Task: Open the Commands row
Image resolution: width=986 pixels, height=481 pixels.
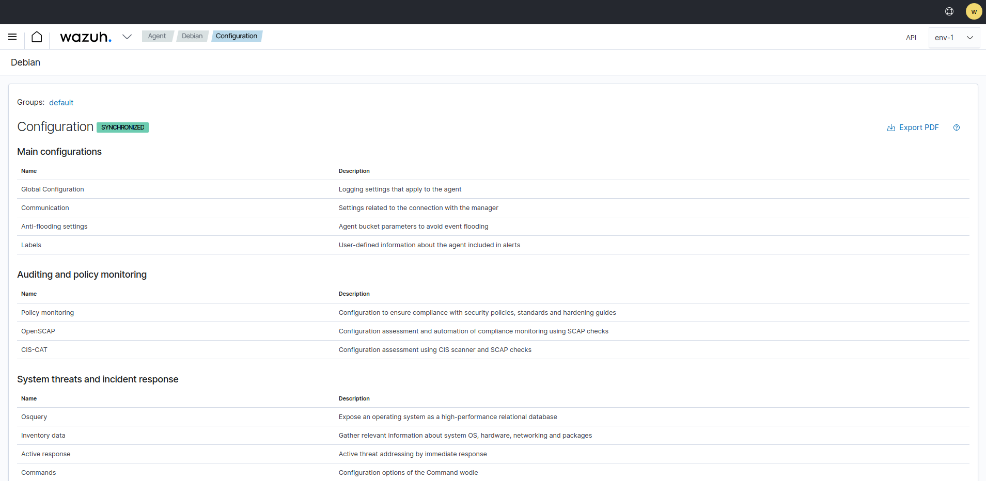Action: pyautogui.click(x=493, y=472)
